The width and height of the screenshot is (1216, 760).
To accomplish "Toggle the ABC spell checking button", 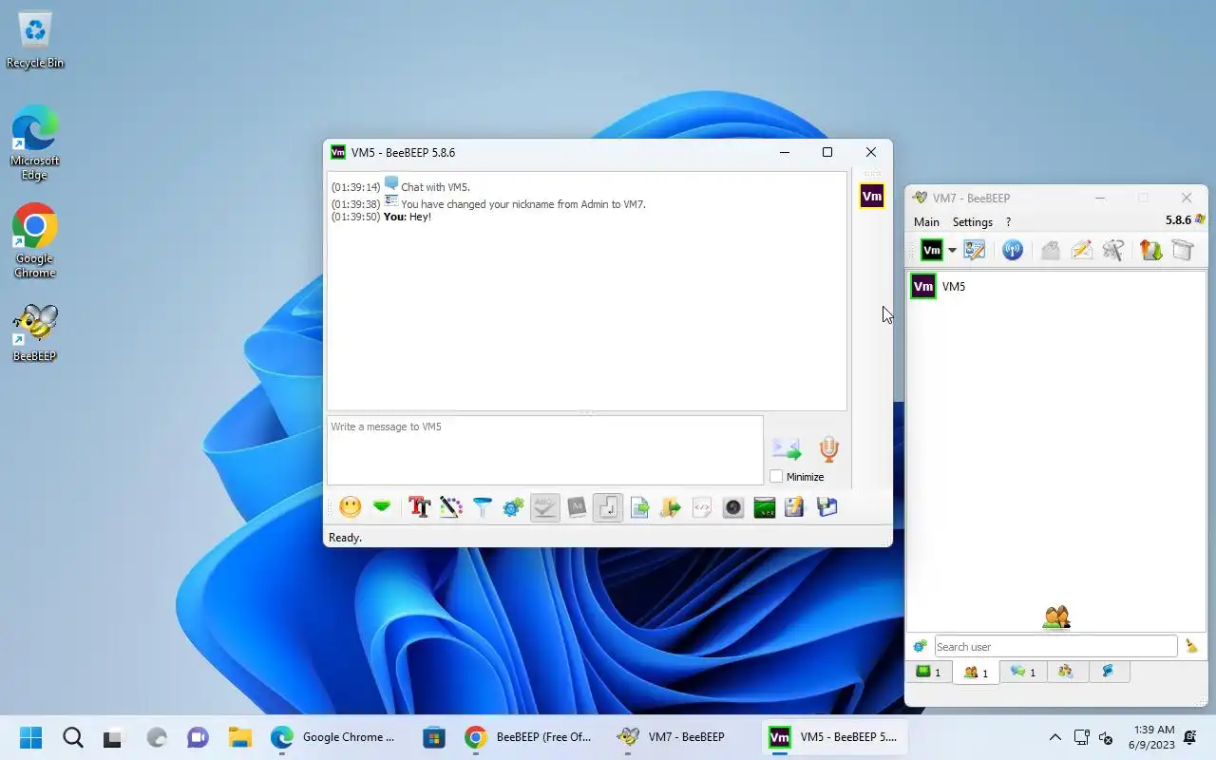I will (x=544, y=507).
